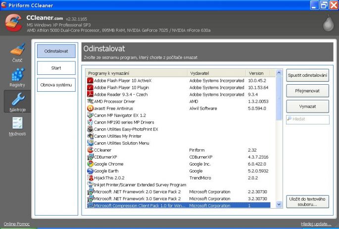
Task: Click Spustit odinstalování button
Action: 307,75
